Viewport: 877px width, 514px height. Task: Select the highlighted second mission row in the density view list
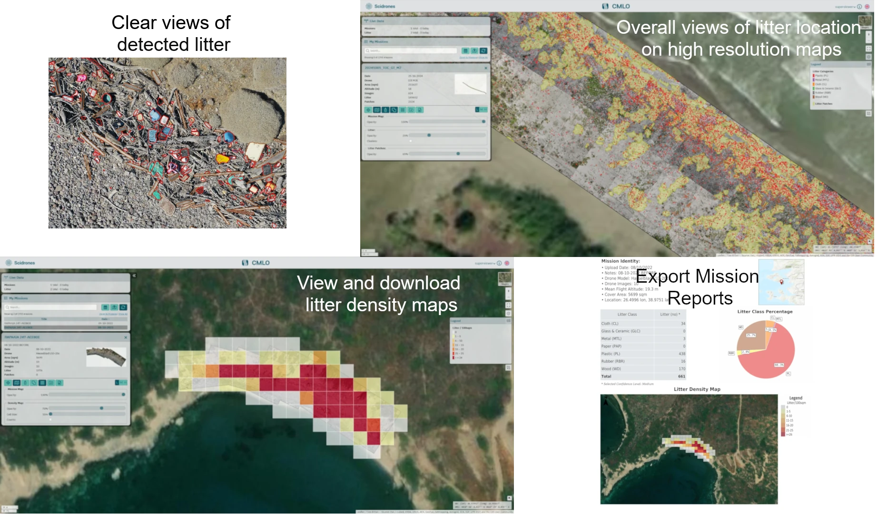click(x=66, y=327)
